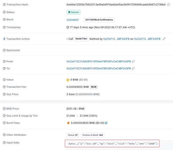Open the To address link
This screenshot has height=150, width=173.
point(98,68)
